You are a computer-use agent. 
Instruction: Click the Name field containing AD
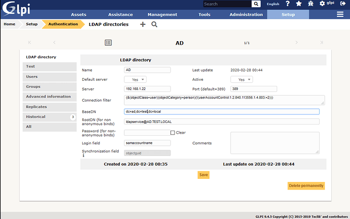click(147, 70)
